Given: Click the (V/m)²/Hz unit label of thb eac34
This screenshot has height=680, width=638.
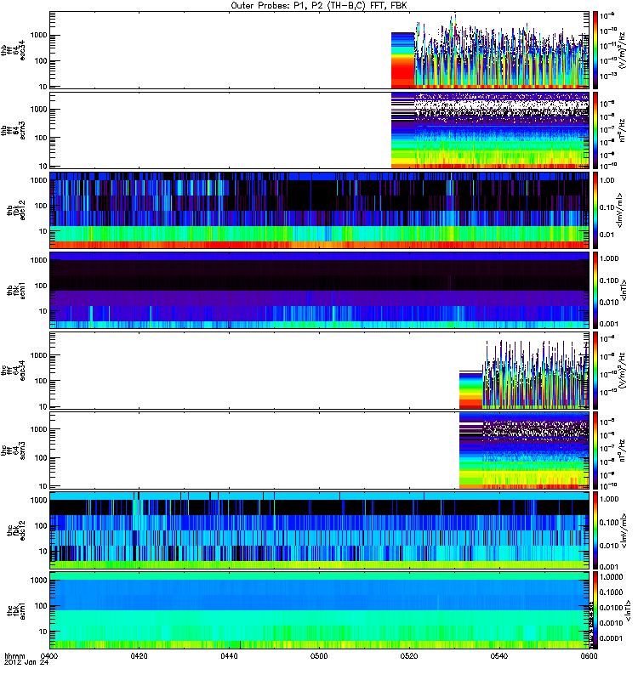Looking at the screenshot, I should coord(623,50).
